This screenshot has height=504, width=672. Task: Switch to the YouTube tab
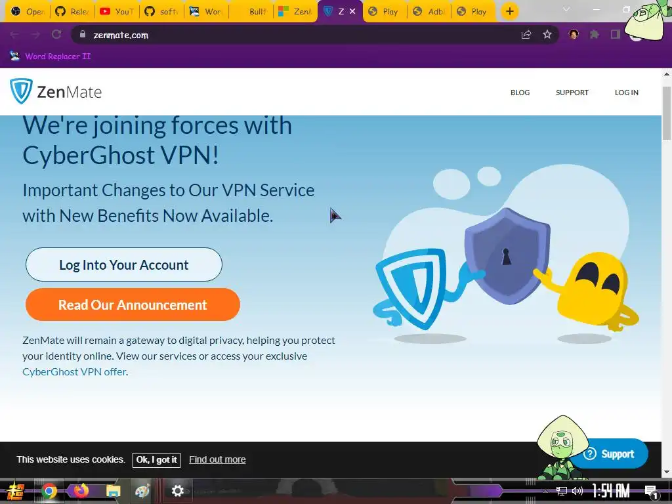117,12
